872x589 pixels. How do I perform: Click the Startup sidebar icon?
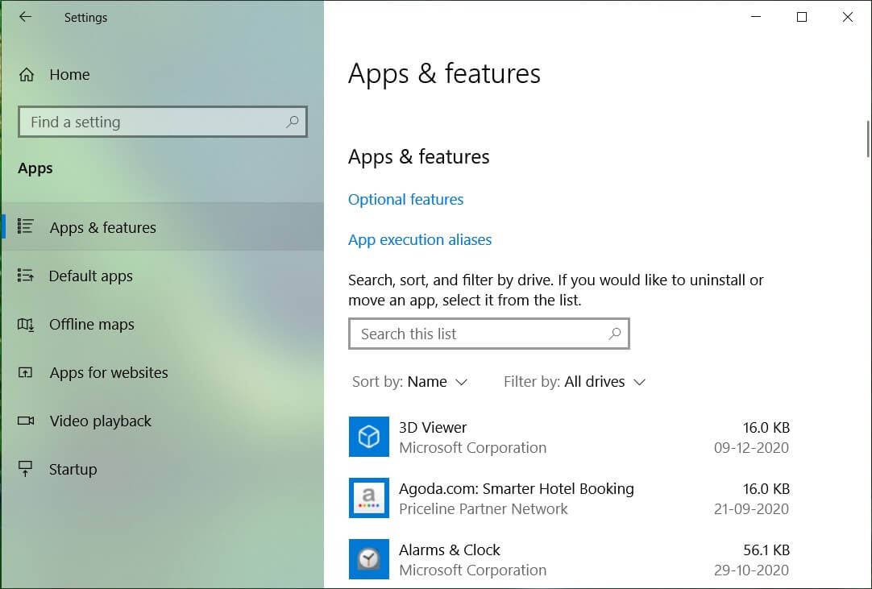[x=26, y=469]
